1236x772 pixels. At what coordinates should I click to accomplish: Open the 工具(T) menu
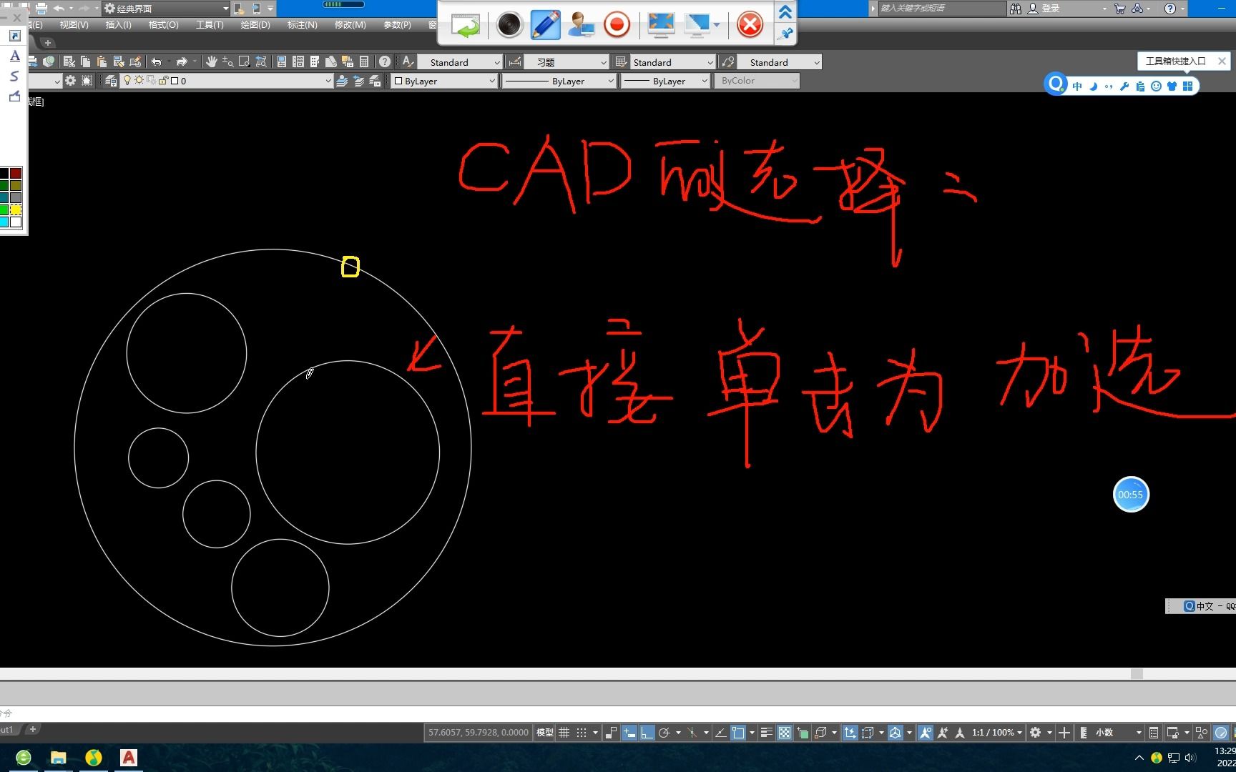pos(210,24)
